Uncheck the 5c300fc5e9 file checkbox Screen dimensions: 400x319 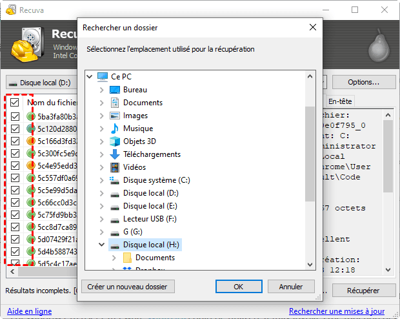(x=15, y=153)
